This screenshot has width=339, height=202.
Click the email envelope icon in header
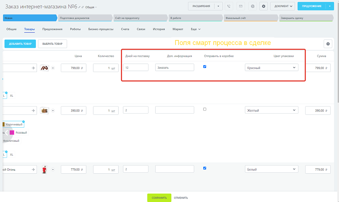pos(240,6)
